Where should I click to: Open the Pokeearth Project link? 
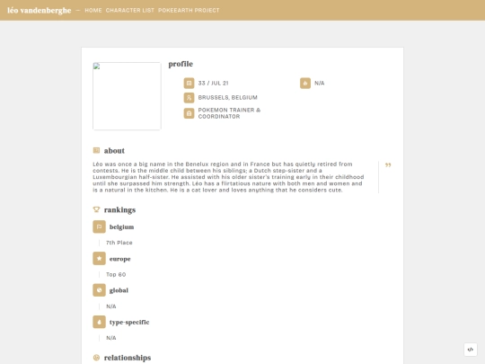pos(189,10)
